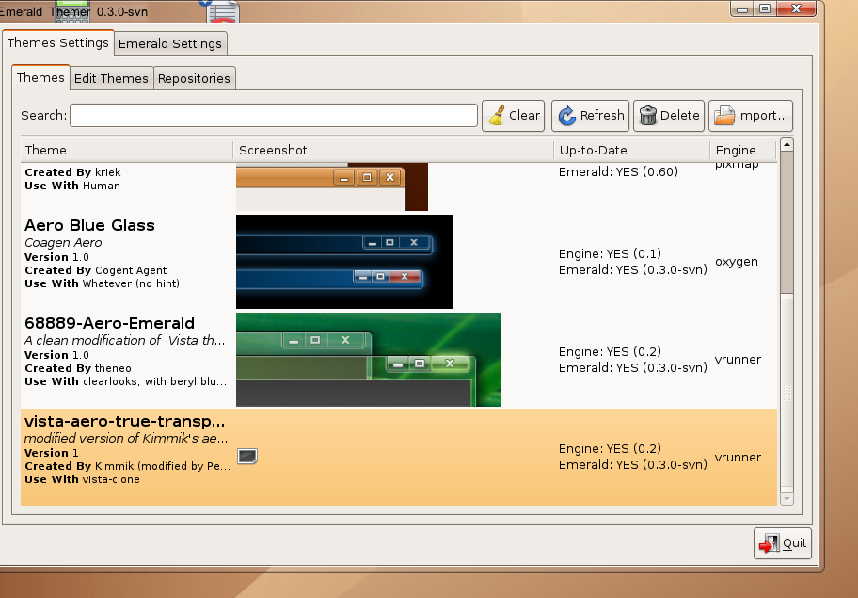The width and height of the screenshot is (858, 598).
Task: Click 'Engine: YES (0.1)' text
Action: (611, 254)
